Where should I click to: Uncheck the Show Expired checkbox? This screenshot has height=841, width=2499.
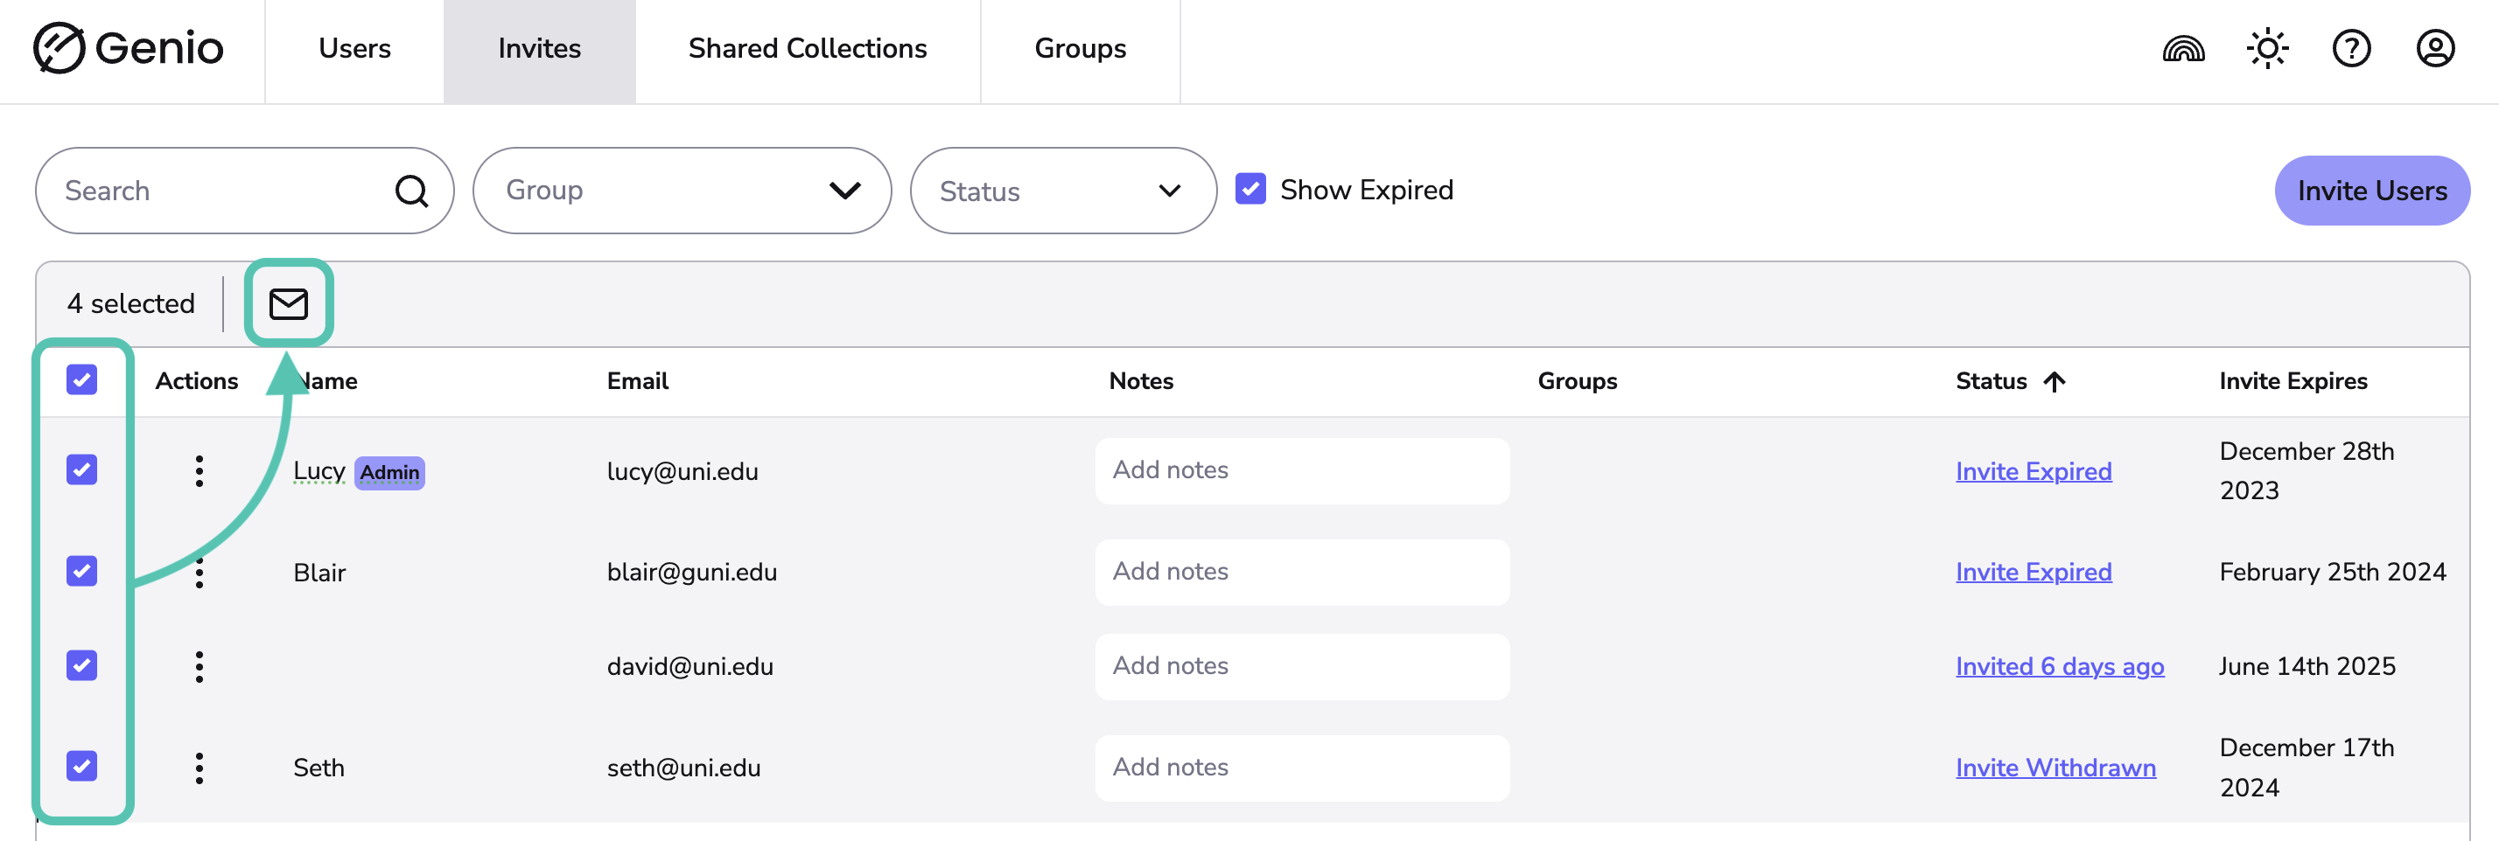tap(1250, 189)
